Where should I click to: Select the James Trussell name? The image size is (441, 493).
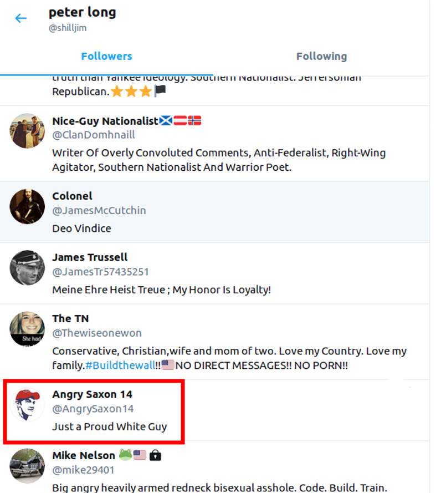90,257
